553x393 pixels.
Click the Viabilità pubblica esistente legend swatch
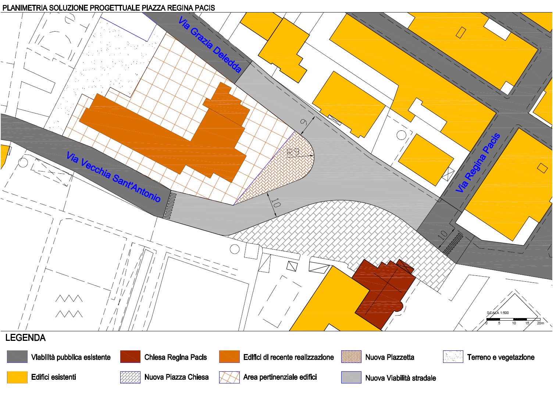point(17,357)
